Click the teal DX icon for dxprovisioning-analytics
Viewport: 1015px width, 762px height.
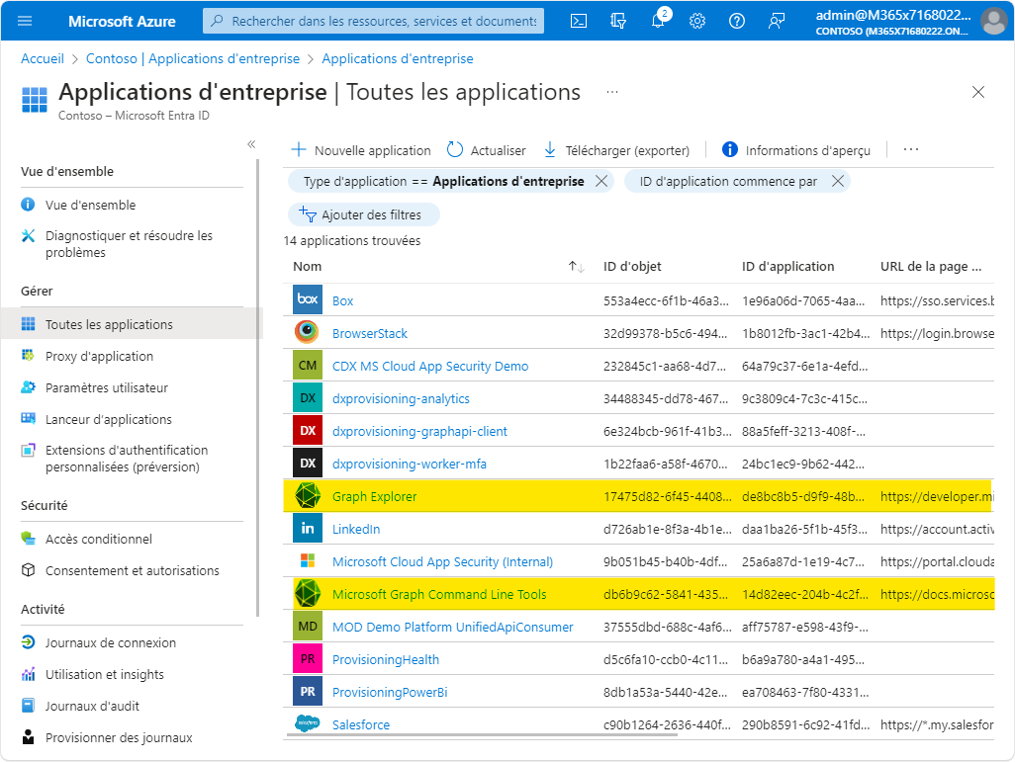[308, 398]
